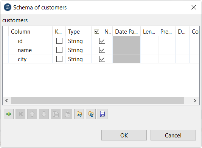Click the move up arrow icon
This screenshot has width=202, height=148.
(x=32, y=114)
